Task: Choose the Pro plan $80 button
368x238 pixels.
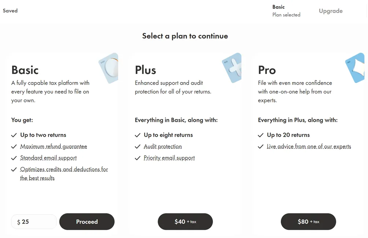Action: (308, 222)
